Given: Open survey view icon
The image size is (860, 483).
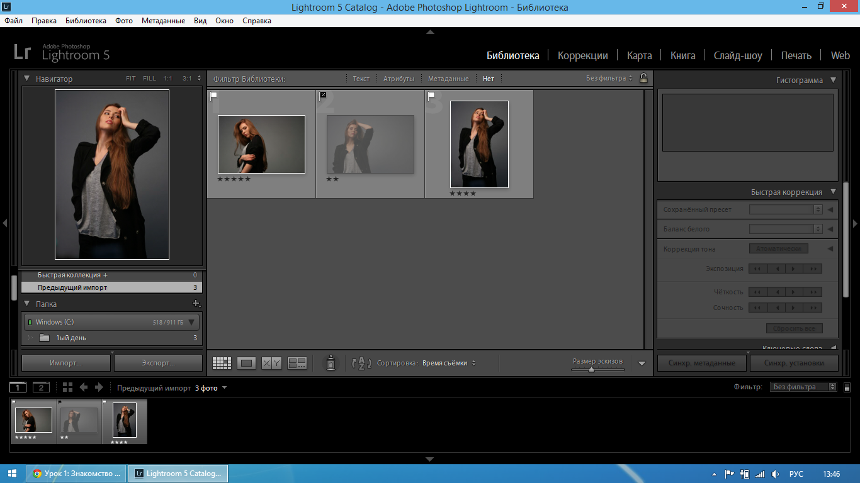Looking at the screenshot, I should (x=297, y=363).
